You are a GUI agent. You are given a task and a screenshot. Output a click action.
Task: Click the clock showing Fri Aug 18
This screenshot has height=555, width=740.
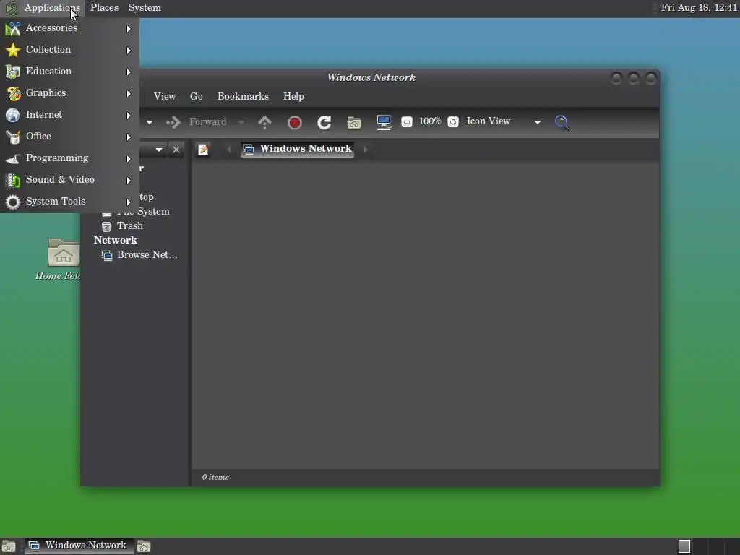click(699, 7)
